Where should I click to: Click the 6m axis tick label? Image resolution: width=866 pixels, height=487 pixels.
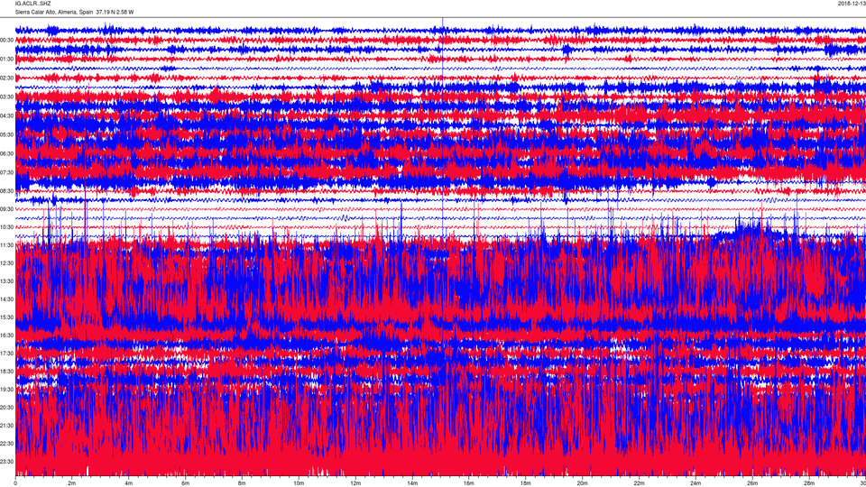click(x=186, y=483)
